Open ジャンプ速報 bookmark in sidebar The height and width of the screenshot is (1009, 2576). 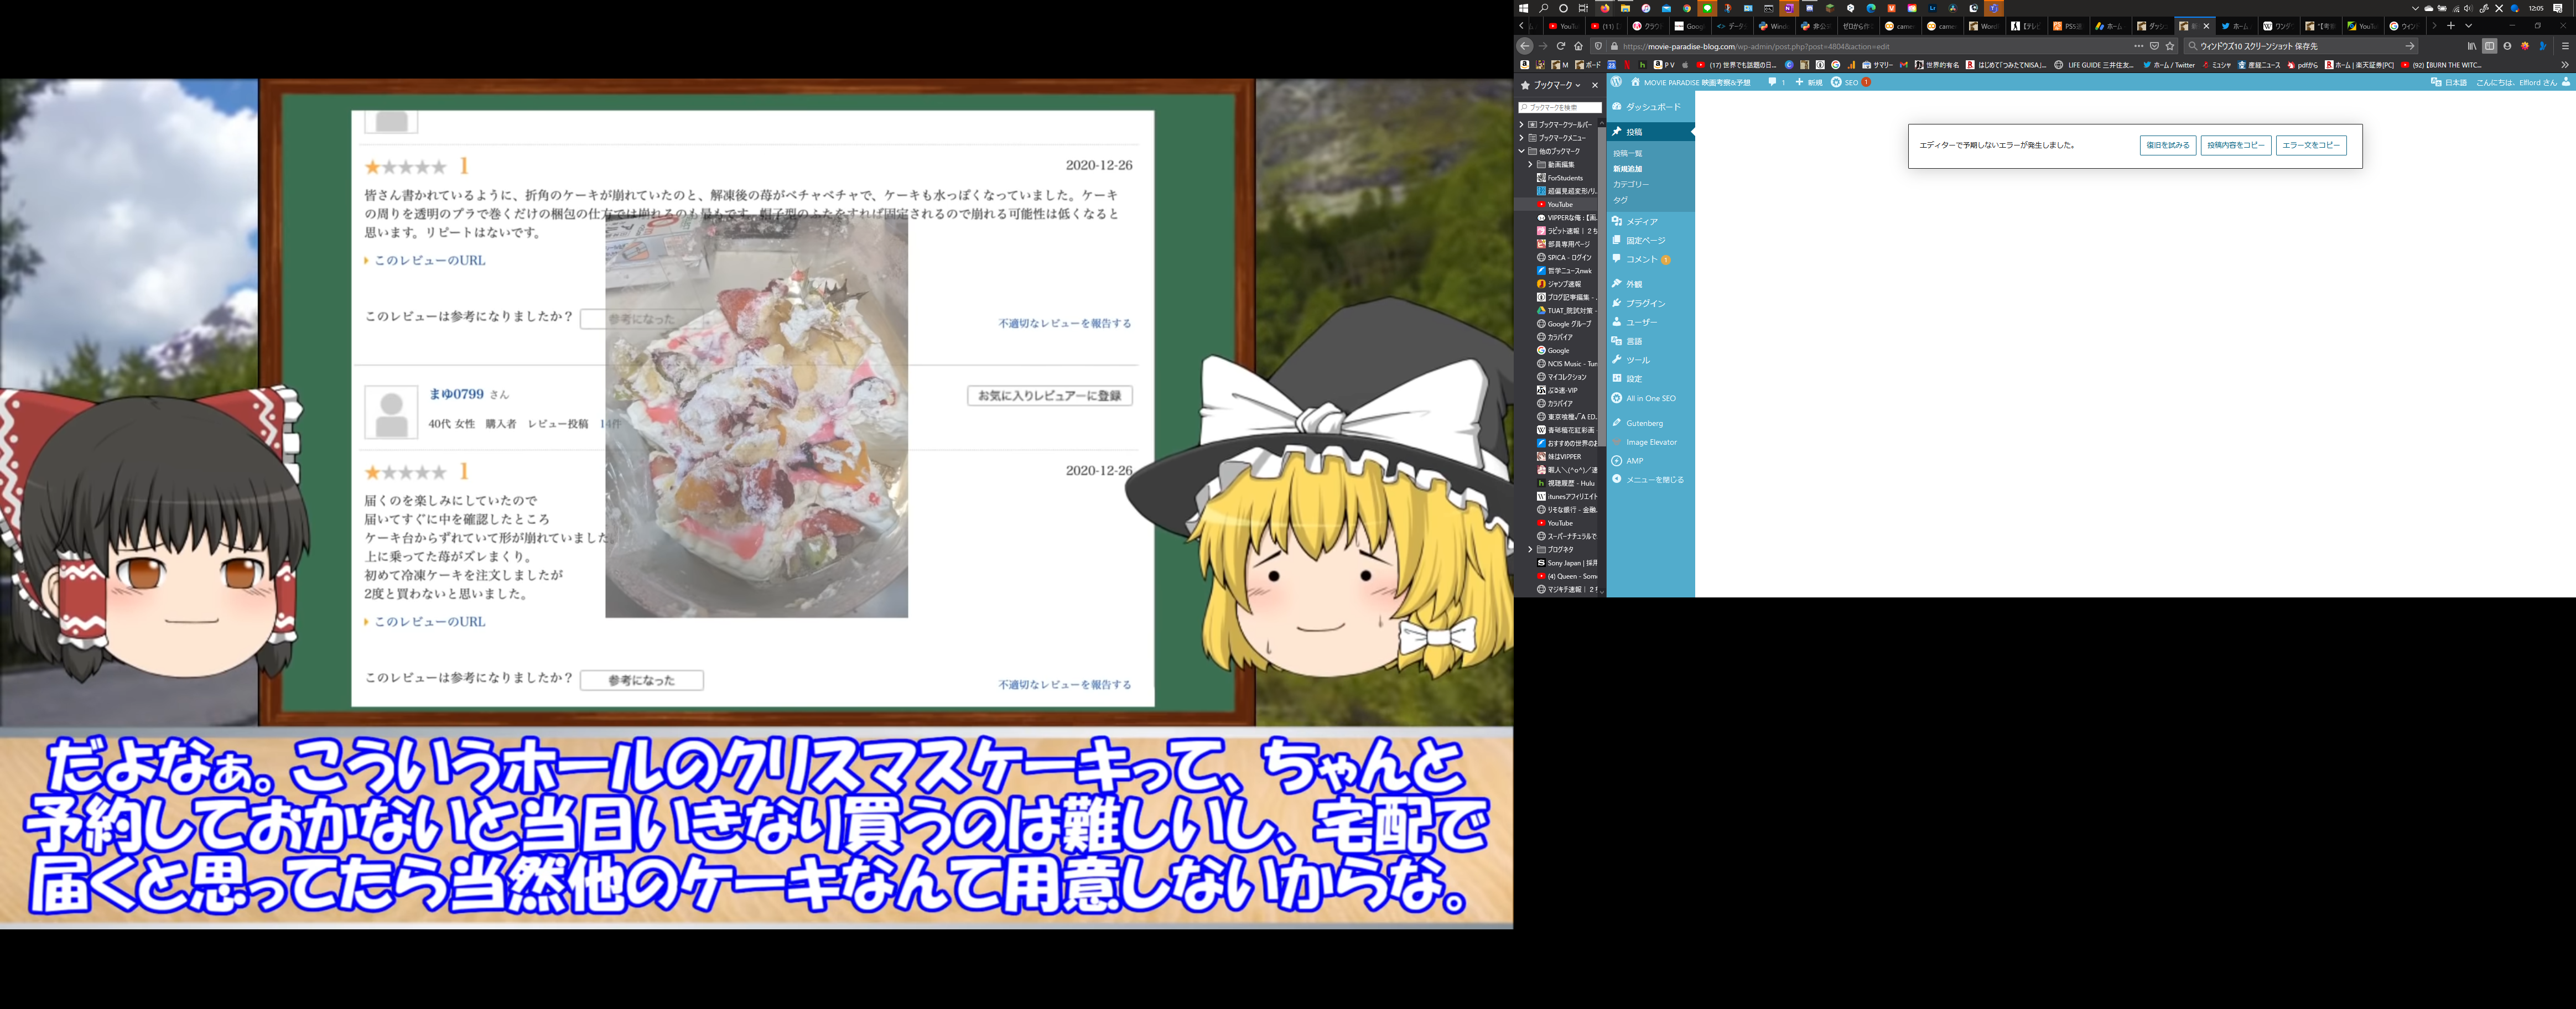tap(1560, 284)
